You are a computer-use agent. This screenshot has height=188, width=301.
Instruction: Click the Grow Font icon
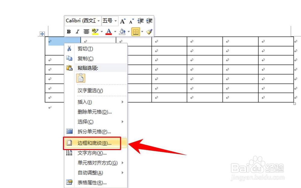click(x=122, y=21)
